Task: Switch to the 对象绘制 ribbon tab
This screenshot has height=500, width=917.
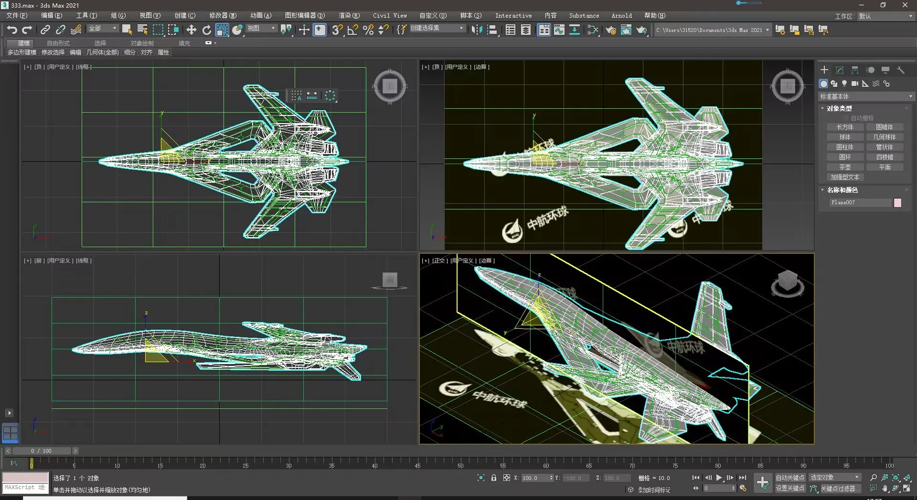Action: tap(142, 43)
